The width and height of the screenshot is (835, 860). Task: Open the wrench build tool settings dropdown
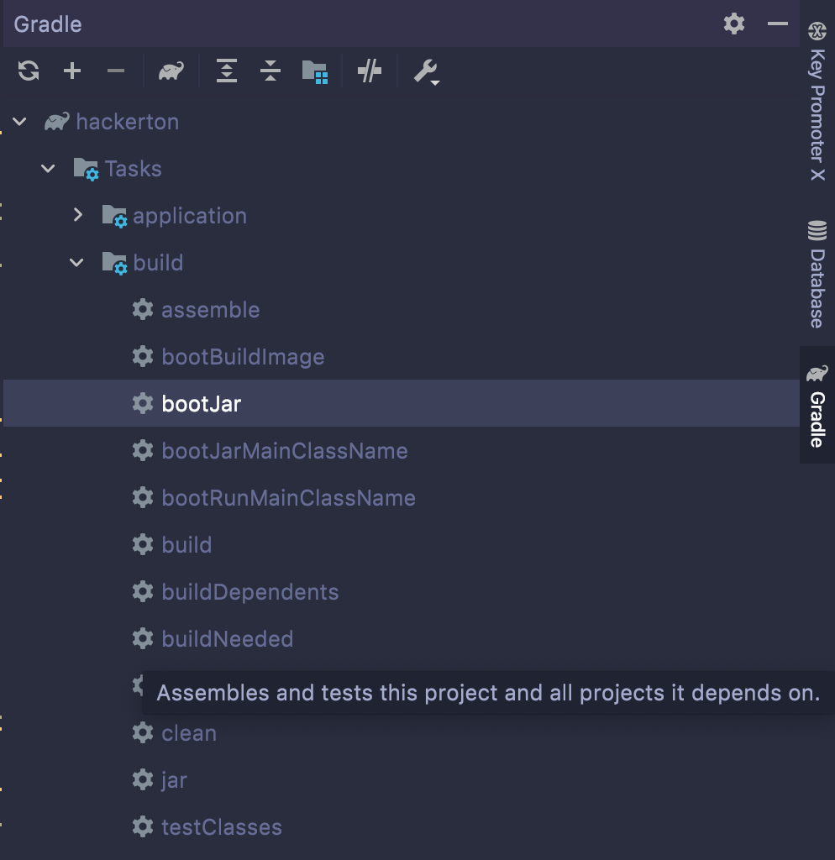point(426,72)
